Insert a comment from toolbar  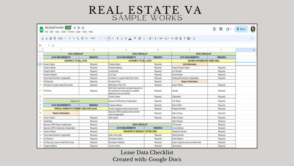176,38
